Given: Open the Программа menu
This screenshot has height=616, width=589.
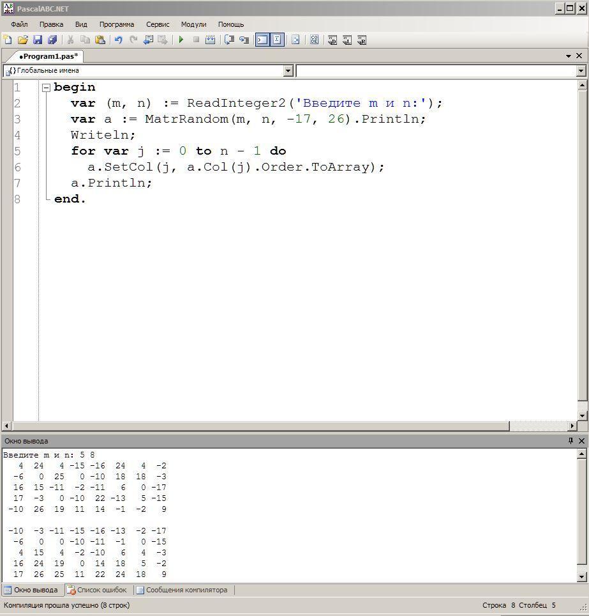Looking at the screenshot, I should coord(117,24).
